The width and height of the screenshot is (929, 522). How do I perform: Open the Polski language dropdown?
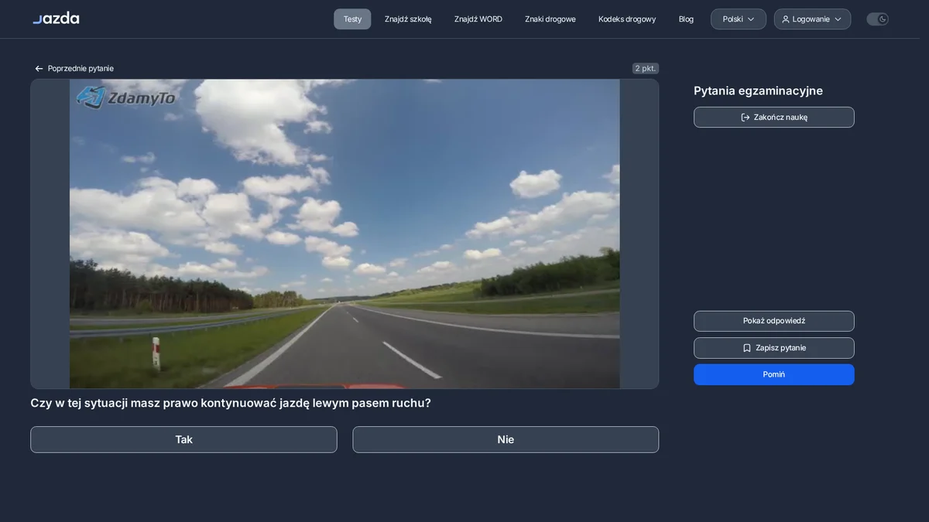(739, 19)
